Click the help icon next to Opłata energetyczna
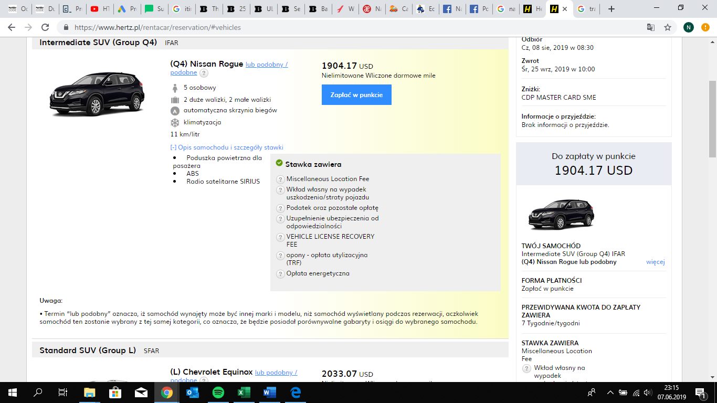 [280, 274]
